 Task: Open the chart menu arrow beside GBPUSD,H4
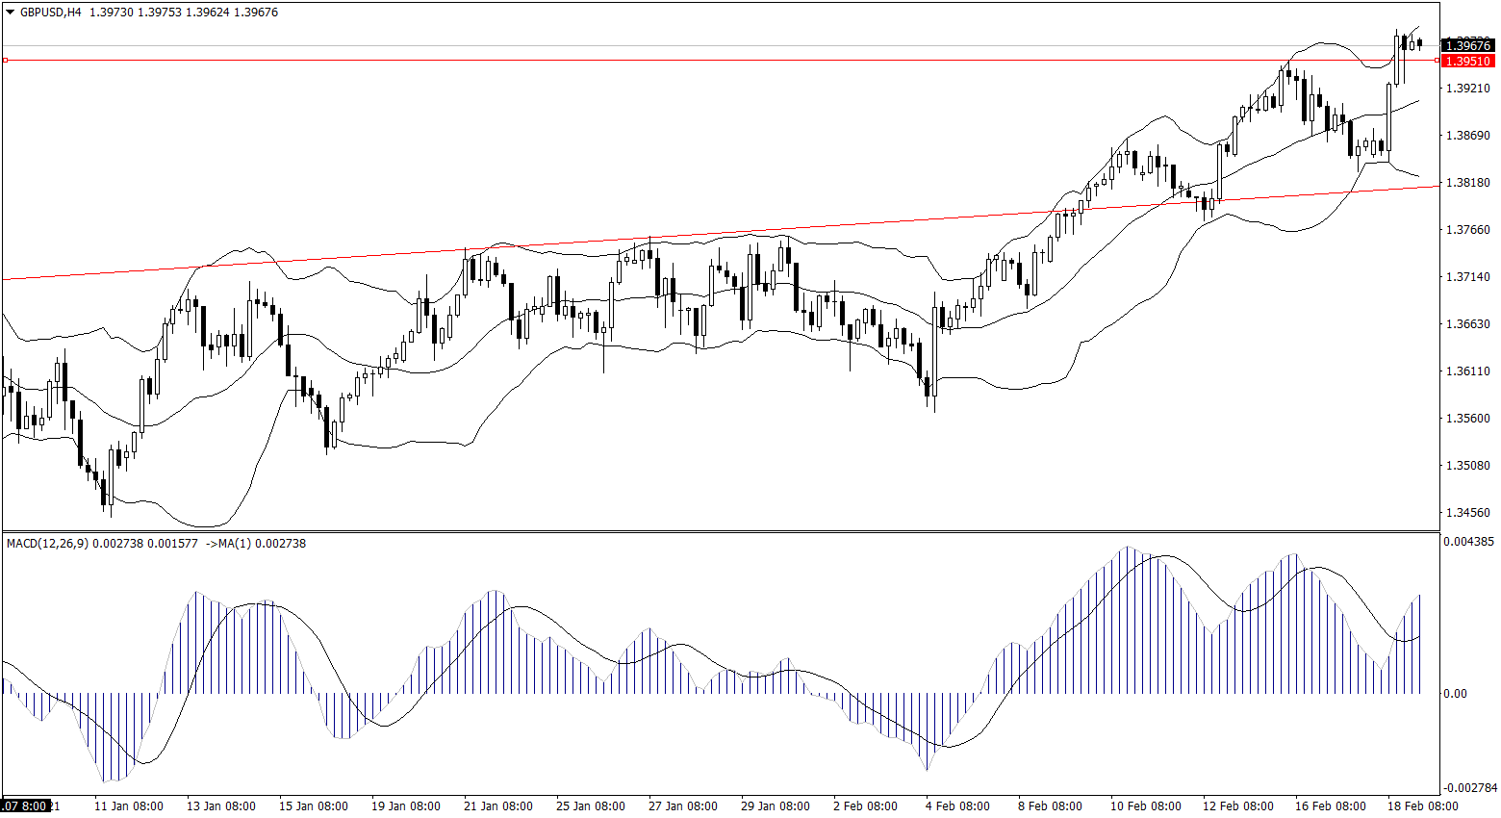pos(10,13)
